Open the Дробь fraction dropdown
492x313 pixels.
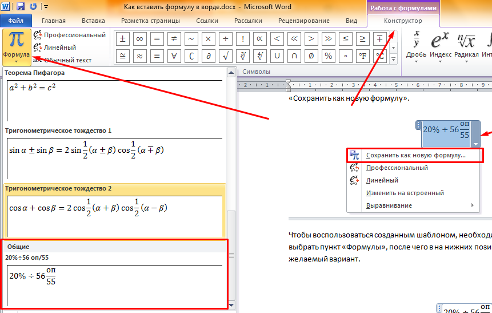tap(417, 46)
